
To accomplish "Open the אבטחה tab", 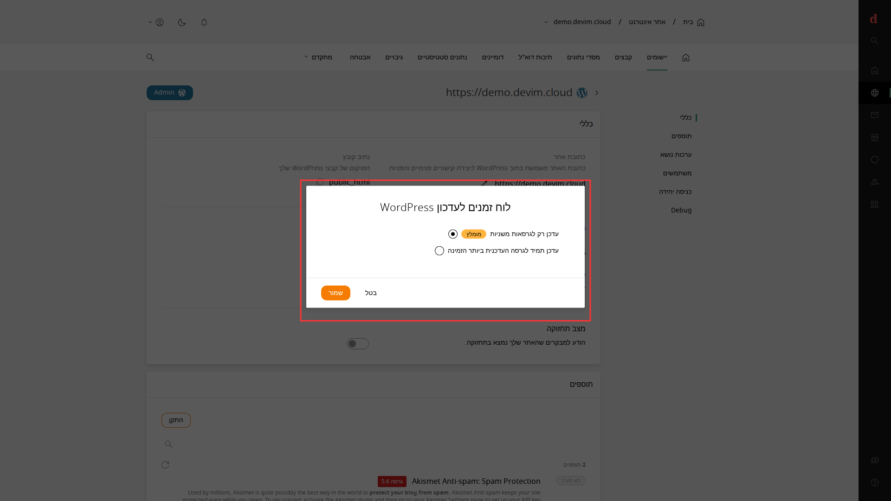I will point(360,58).
